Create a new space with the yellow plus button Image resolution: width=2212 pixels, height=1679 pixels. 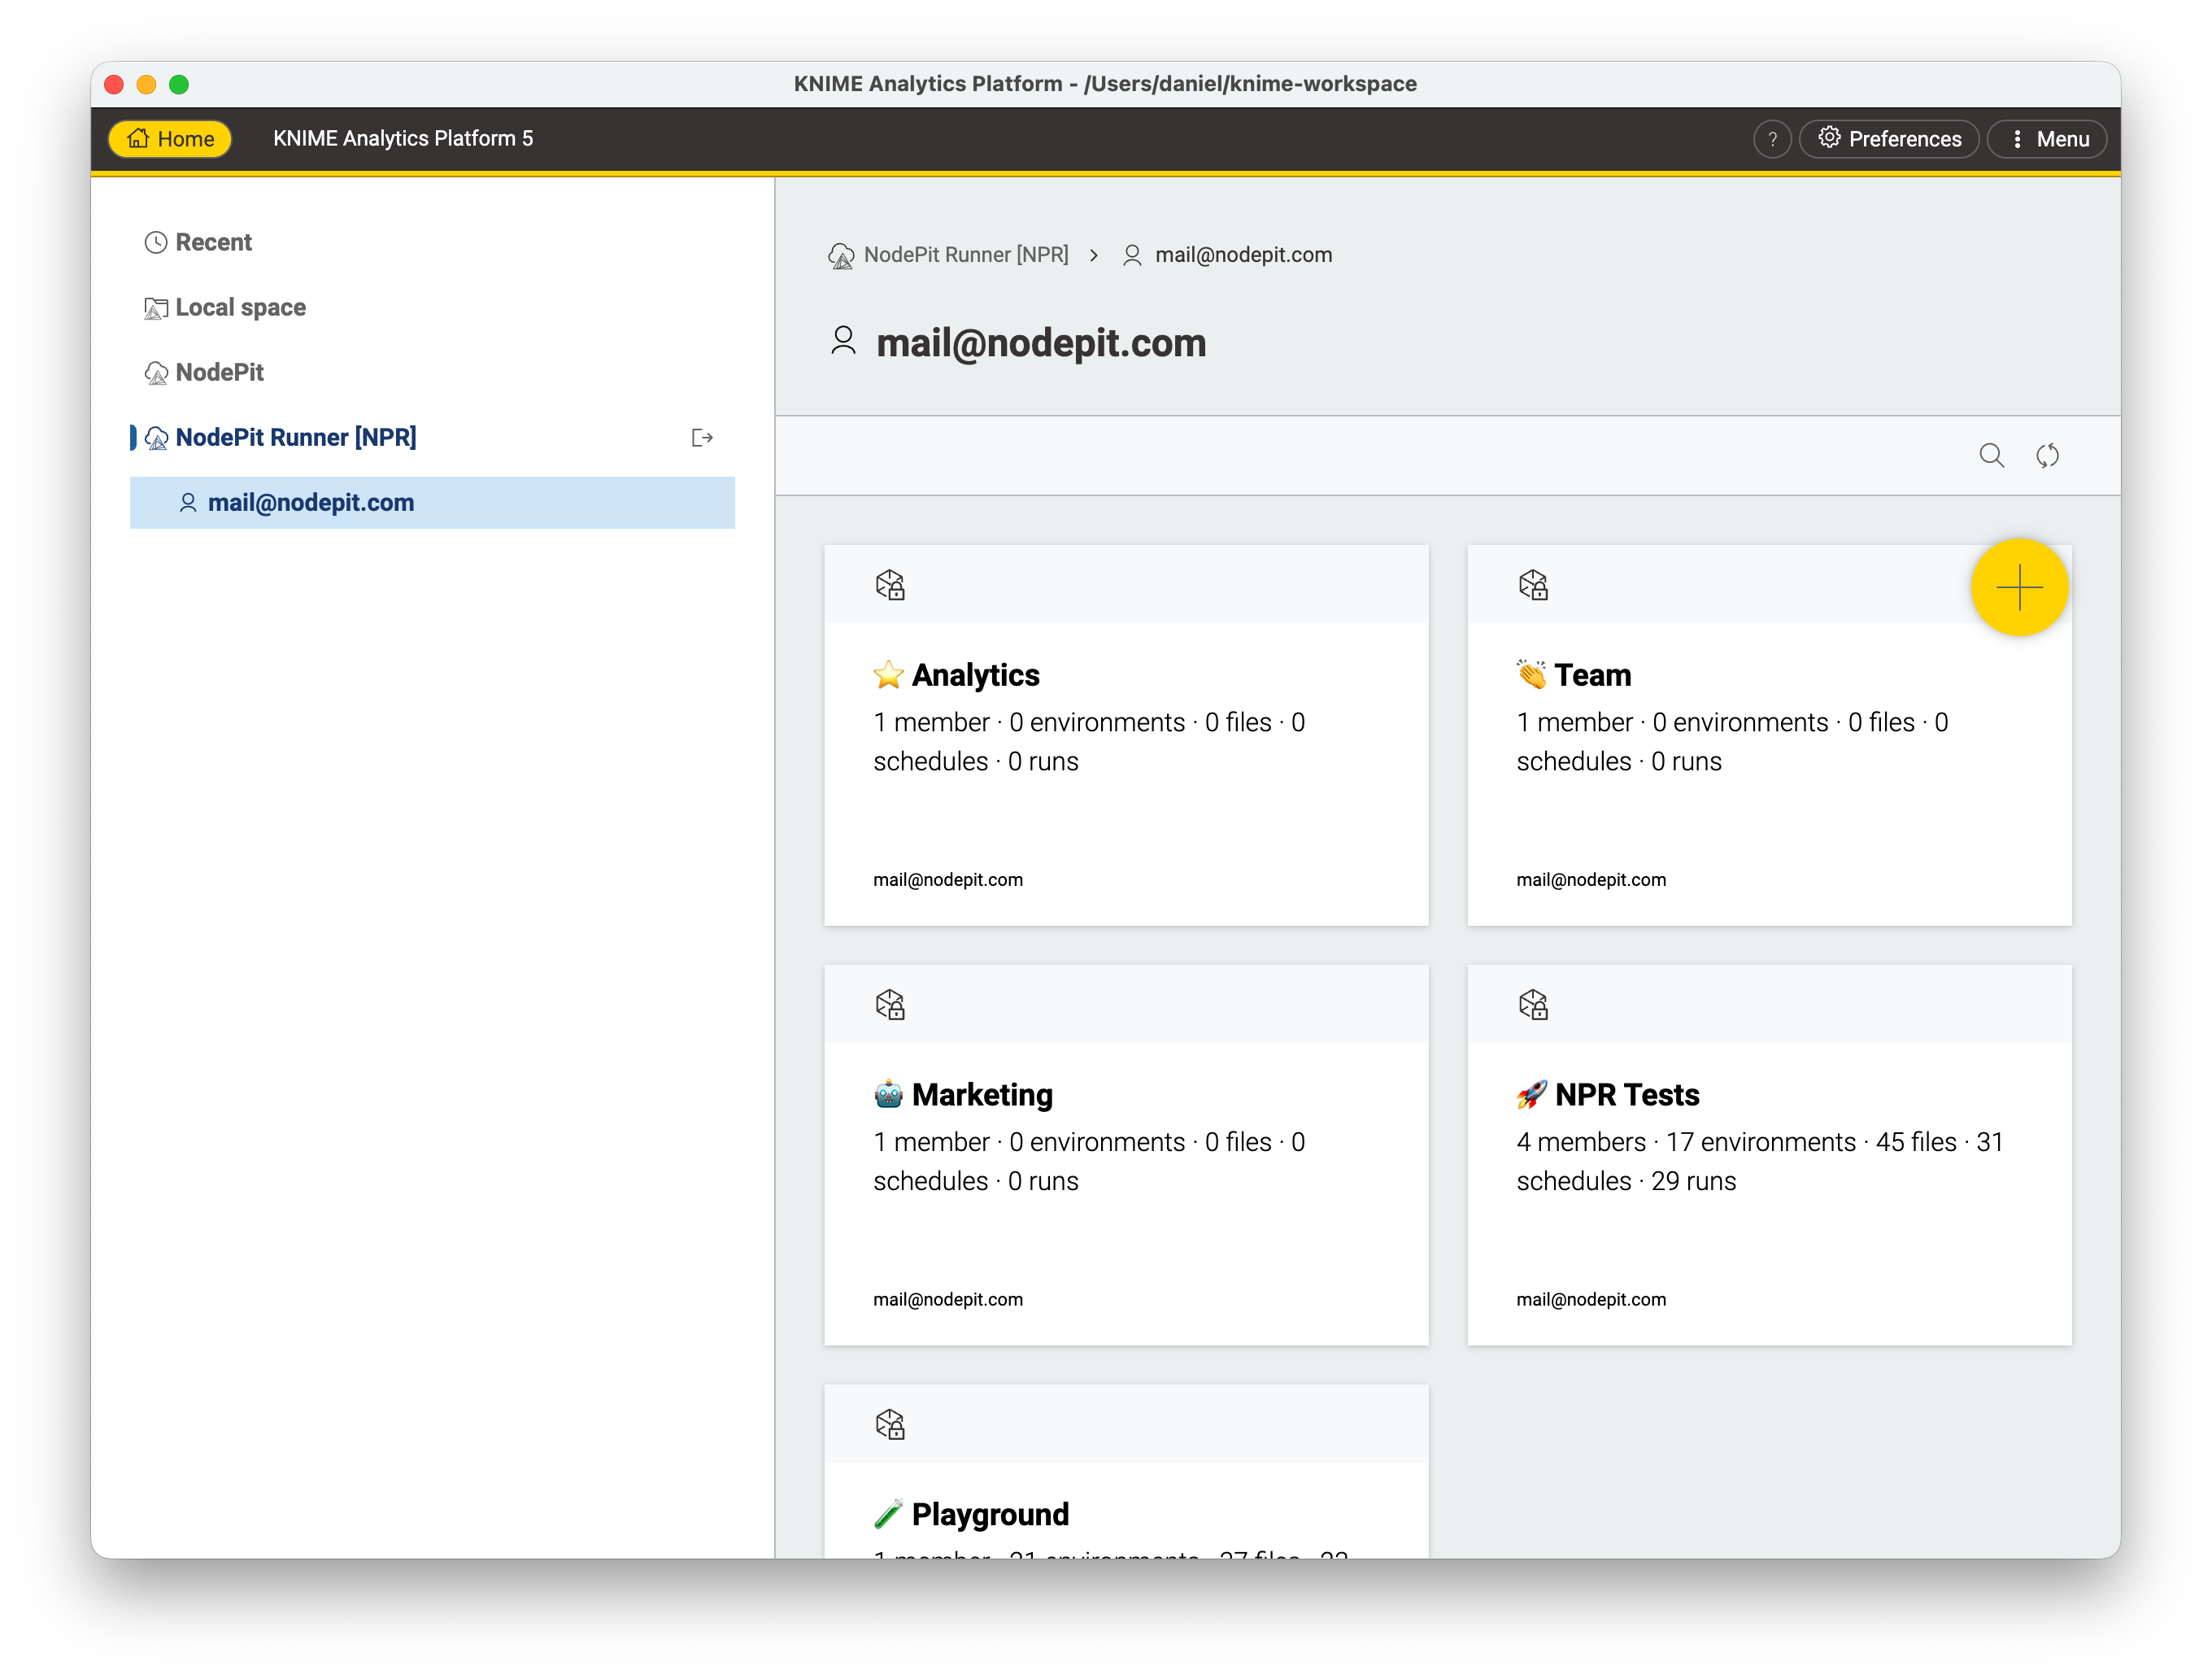[x=2020, y=587]
